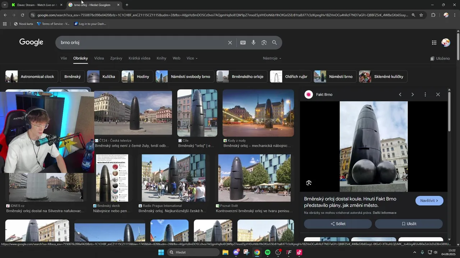Click the Sdílet share button
The width and height of the screenshot is (460, 258).
[x=338, y=224]
